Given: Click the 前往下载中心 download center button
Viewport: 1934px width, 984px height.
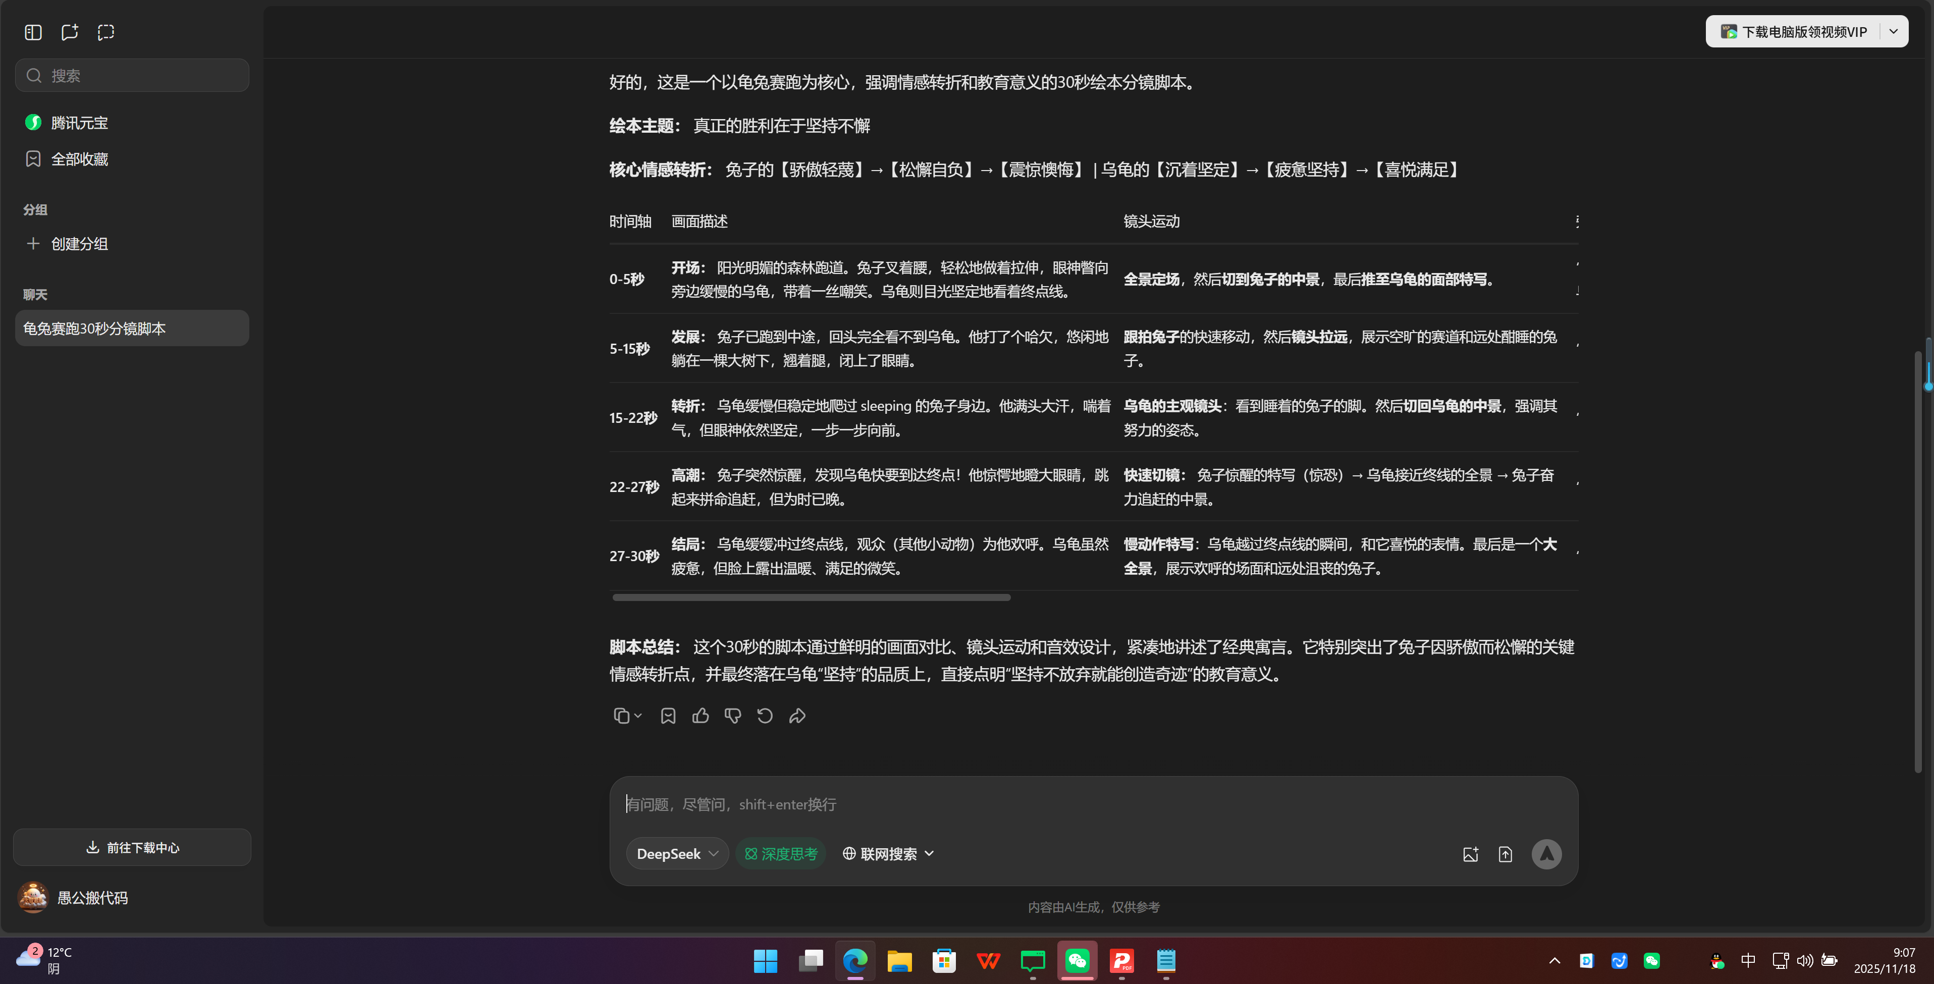Looking at the screenshot, I should 131,847.
